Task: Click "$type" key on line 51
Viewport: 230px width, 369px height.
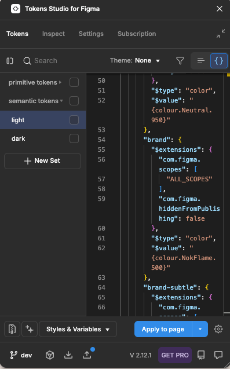Action: point(165,90)
